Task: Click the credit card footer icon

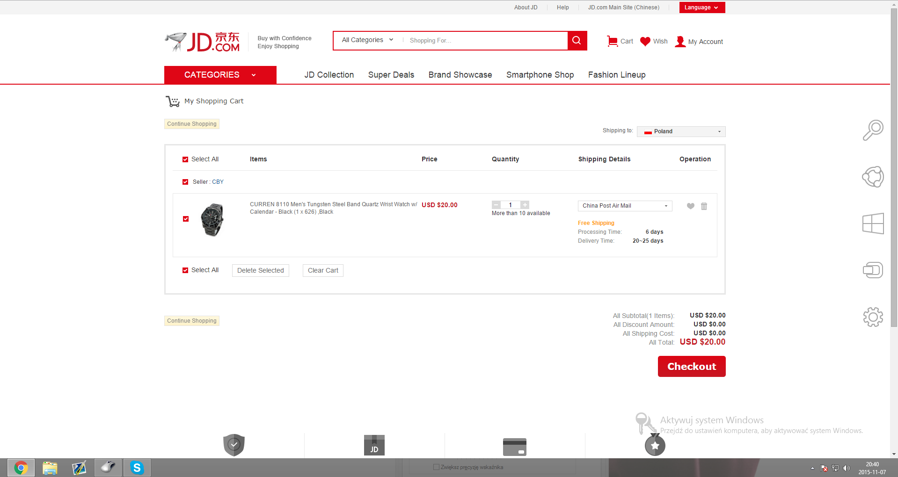Action: (515, 447)
